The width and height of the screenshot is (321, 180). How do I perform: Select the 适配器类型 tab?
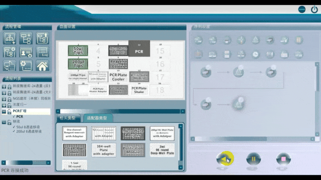97,118
